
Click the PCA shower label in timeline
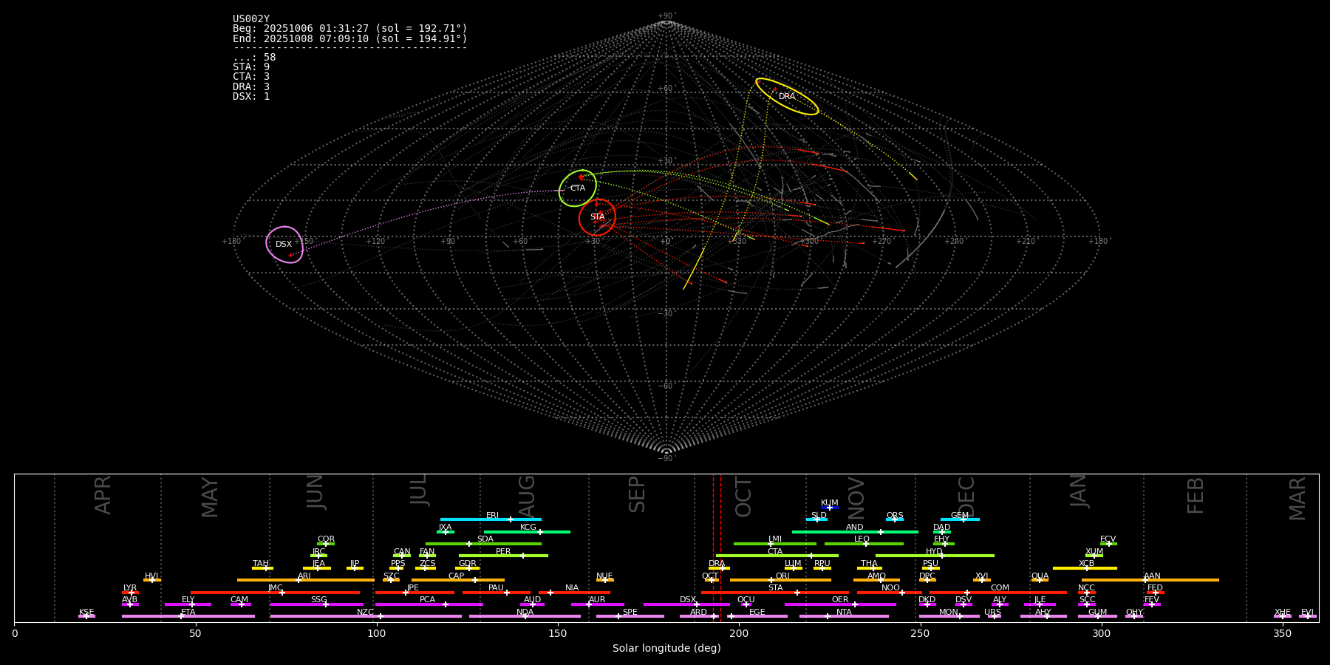(428, 600)
